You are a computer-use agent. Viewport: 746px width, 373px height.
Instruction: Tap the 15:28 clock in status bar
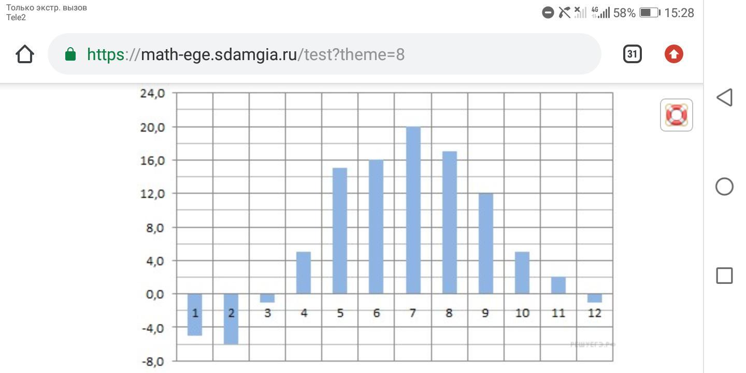tap(679, 13)
